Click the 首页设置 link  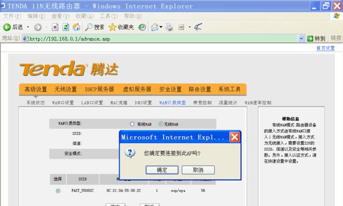[x=326, y=48]
